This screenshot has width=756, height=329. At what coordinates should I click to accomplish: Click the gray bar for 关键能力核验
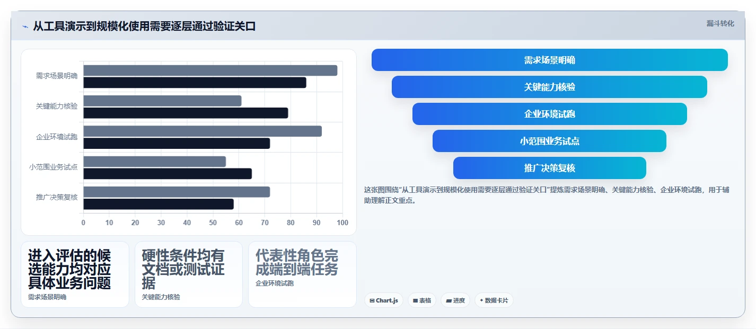tap(163, 101)
